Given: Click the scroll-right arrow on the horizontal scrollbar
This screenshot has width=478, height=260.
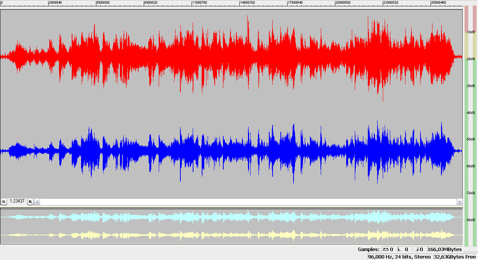Looking at the screenshot, I should pyautogui.click(x=460, y=202).
